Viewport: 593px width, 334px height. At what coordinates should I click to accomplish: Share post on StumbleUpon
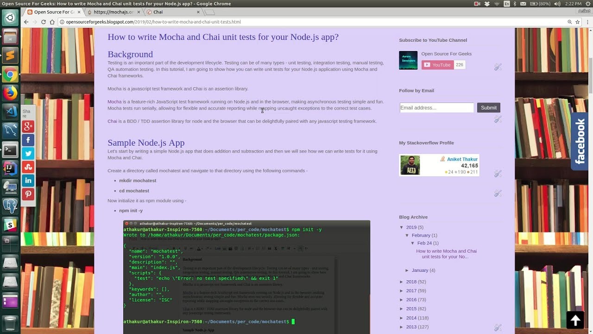pos(28,167)
